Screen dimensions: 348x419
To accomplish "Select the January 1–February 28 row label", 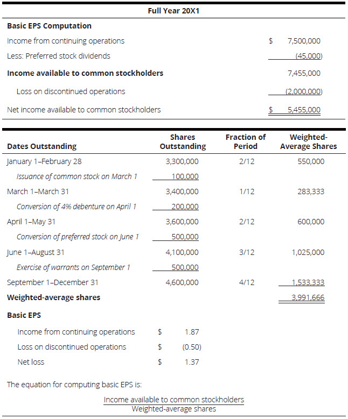I will click(44, 161).
